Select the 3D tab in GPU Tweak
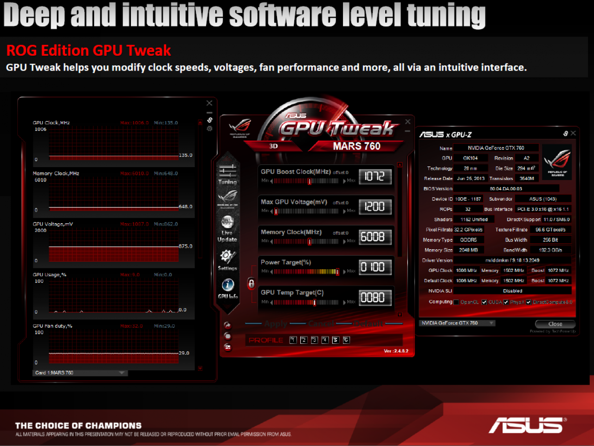 point(273,146)
